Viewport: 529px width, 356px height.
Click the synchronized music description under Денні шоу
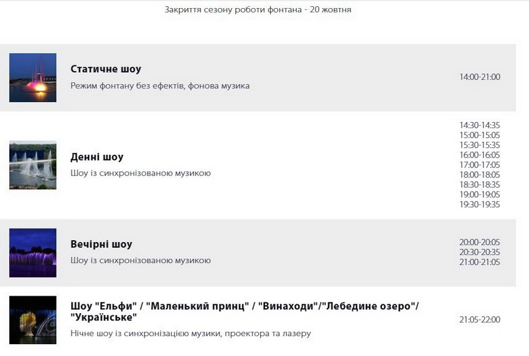pos(141,173)
